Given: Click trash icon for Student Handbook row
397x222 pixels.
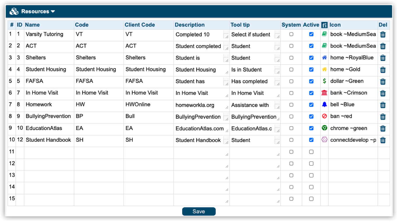Looking at the screenshot, I should pos(383,140).
